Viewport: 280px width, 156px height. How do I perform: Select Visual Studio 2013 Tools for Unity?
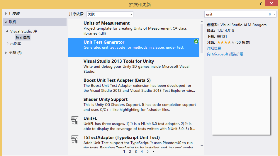134,66
